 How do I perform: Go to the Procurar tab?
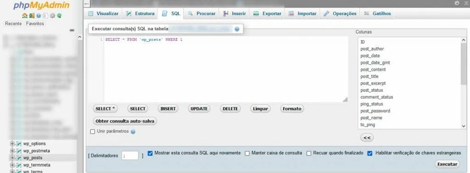coord(201,13)
